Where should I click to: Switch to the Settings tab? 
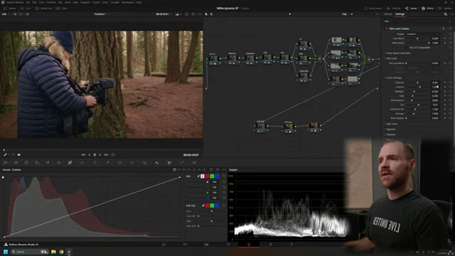[x=400, y=14]
